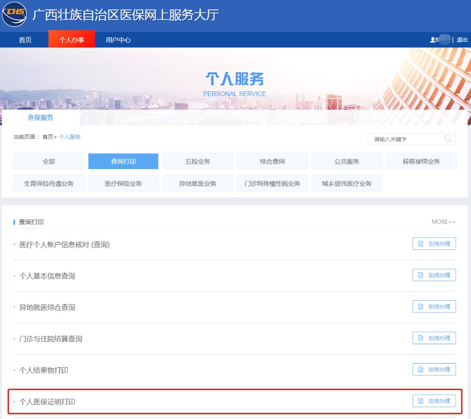Image resolution: width=471 pixels, height=419 pixels.
Task: Select the 全部 category filter
Action: coord(49,161)
